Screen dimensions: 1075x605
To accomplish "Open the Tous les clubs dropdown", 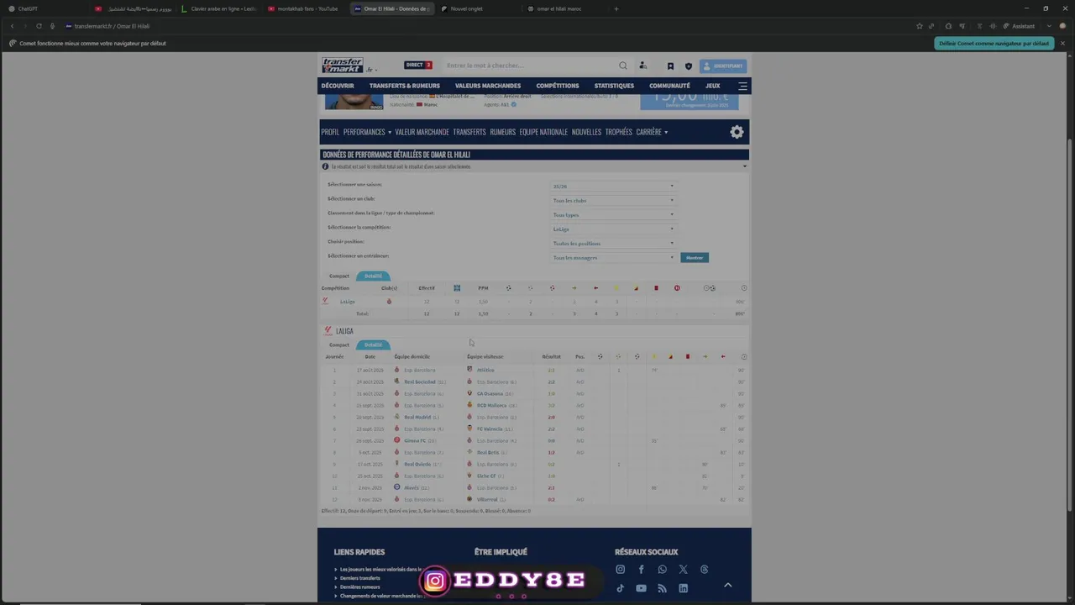I will pos(612,200).
